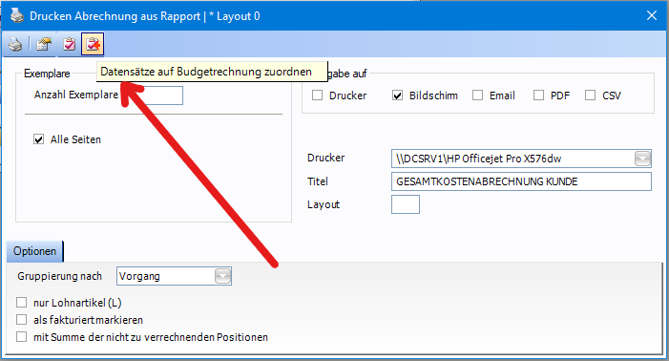Select the Optionen tab
Screen dimensions: 669x361
pos(34,251)
